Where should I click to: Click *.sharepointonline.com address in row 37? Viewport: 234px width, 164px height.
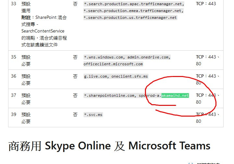tap(110, 95)
